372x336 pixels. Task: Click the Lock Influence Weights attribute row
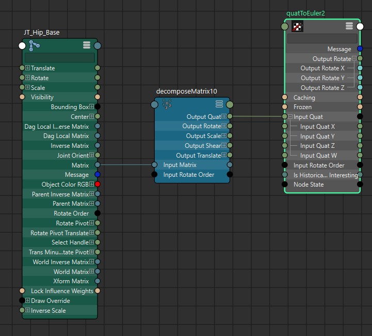coord(60,291)
